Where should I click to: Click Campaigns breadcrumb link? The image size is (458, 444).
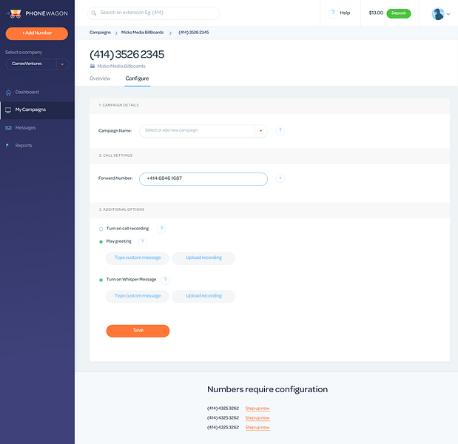click(100, 33)
